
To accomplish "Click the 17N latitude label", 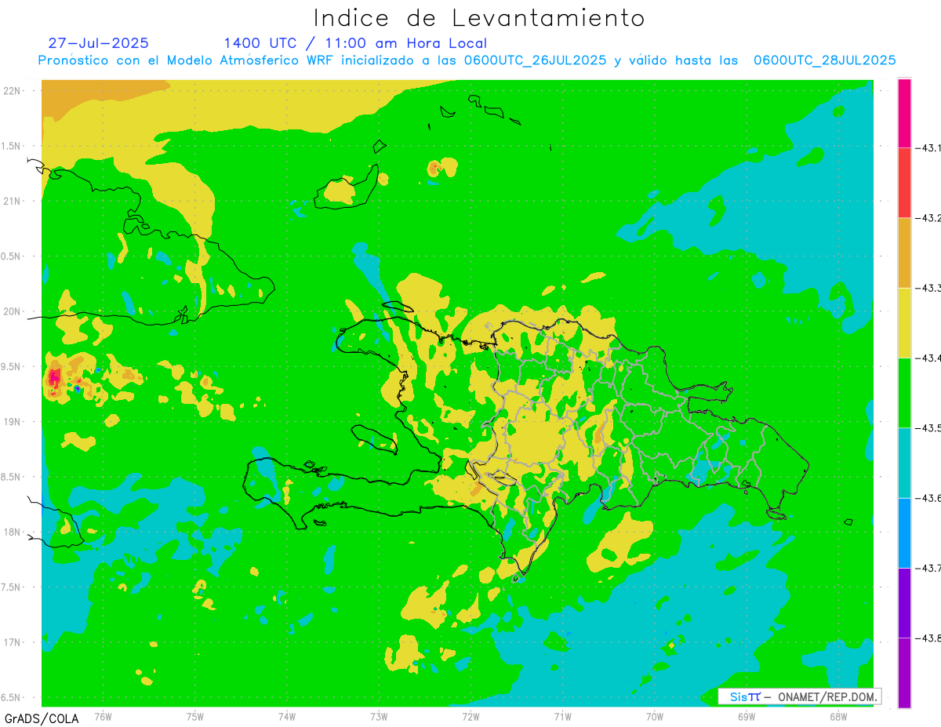I will pos(13,642).
